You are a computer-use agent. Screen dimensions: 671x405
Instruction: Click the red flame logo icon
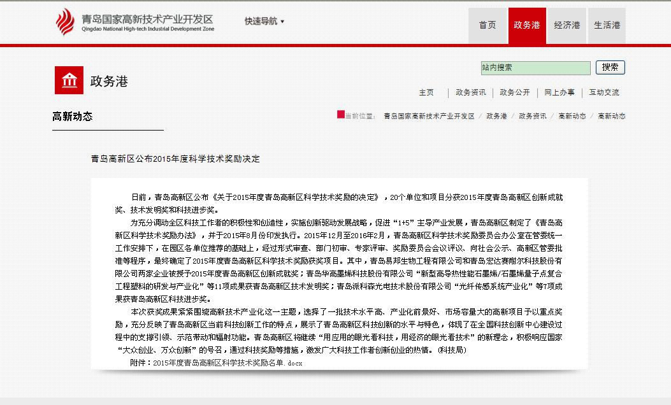click(64, 22)
